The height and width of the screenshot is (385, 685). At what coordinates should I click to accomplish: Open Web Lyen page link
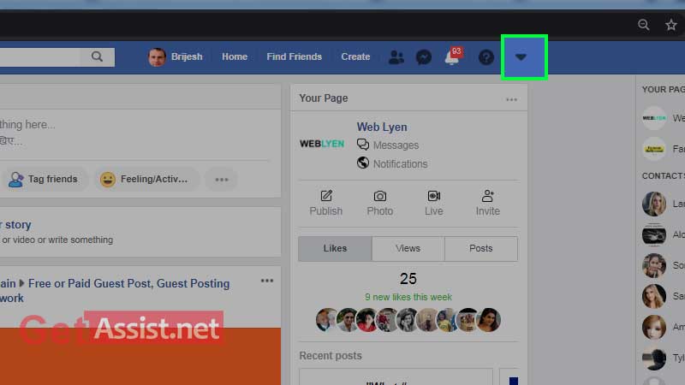[x=382, y=127]
